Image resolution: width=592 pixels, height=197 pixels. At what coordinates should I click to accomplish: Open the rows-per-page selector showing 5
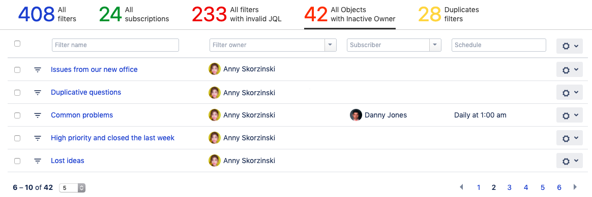point(73,187)
